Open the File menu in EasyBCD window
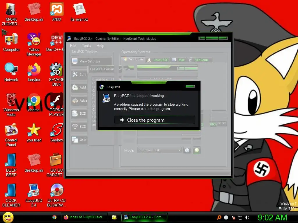The height and width of the screenshot is (223, 298). tap(73, 46)
